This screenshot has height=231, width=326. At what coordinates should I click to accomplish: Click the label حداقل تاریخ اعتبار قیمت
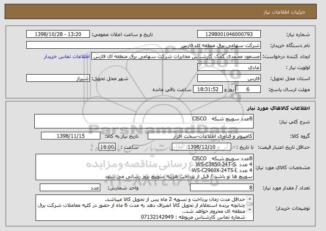pyautogui.click(x=284, y=147)
